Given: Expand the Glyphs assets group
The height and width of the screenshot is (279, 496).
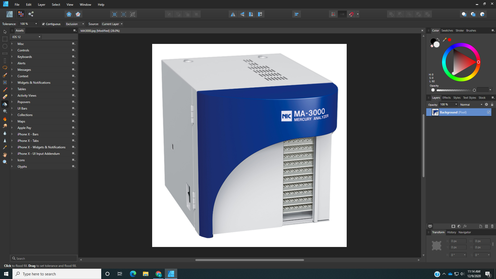Looking at the screenshot, I should coord(12,166).
